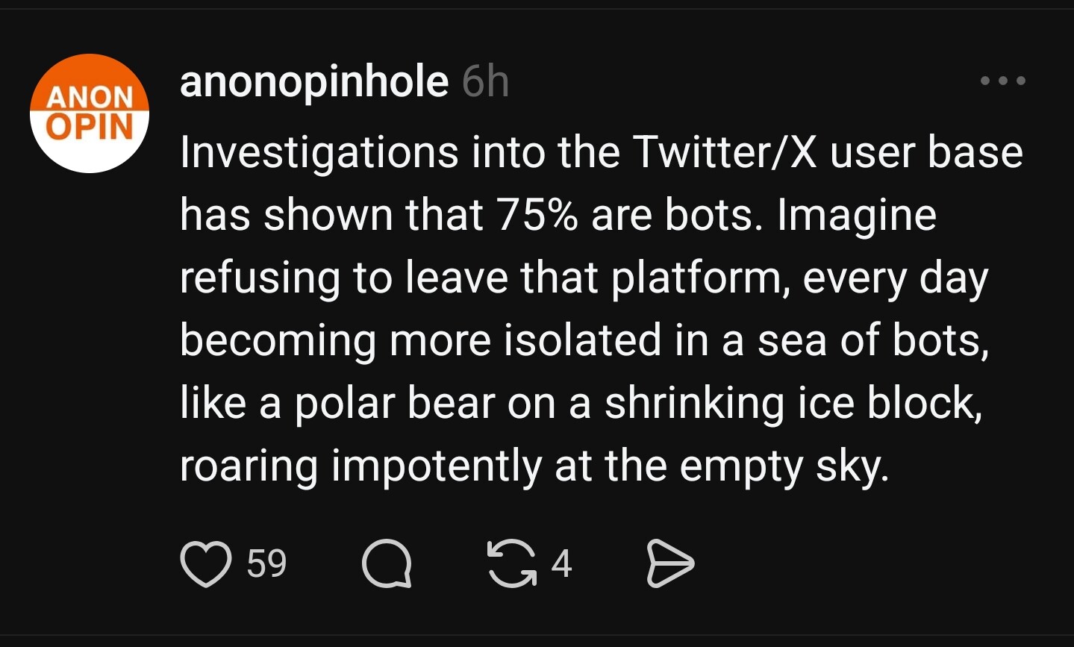The height and width of the screenshot is (647, 1074).
Task: Click the word "Imagine" in the post
Action: click(x=856, y=216)
